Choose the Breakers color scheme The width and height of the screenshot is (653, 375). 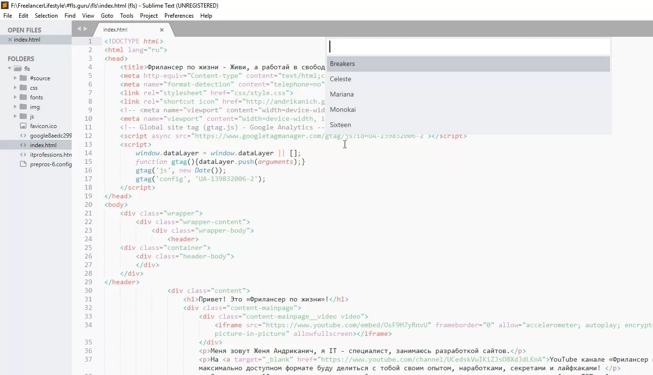coord(468,64)
